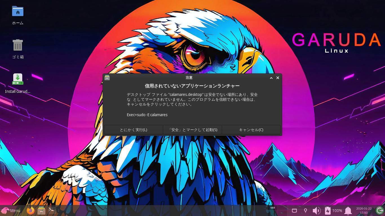Click the Exec=sudo -E calamares text
Screen dimensions: 385x216
(x=147, y=115)
